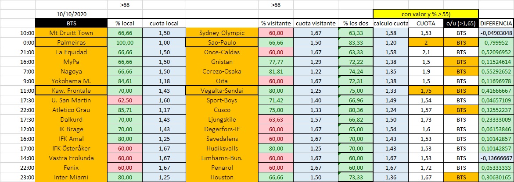Click the date cell 10/10/2020
Image resolution: width=514 pixels, height=182 pixels.
pyautogui.click(x=71, y=14)
